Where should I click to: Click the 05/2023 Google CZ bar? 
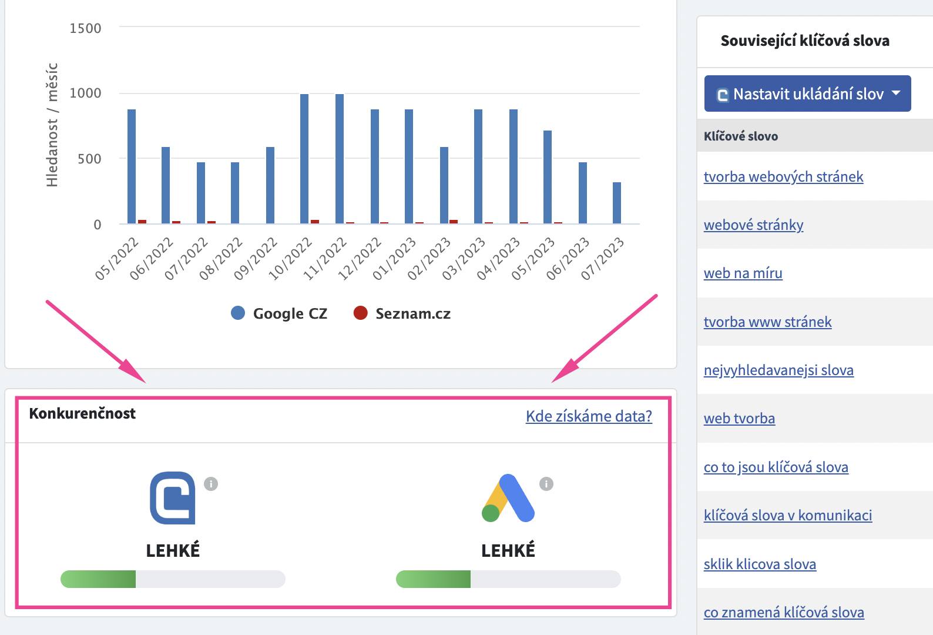(x=548, y=177)
